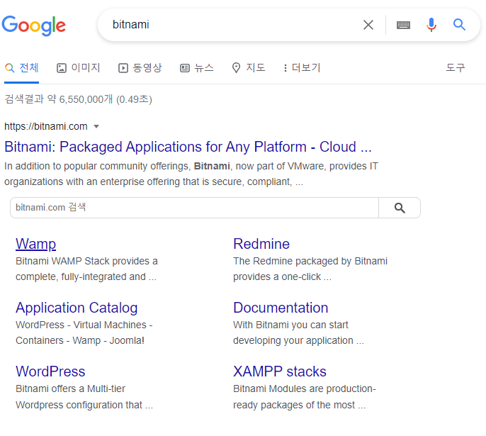This screenshot has width=486, height=436.
Task: Open the XAMPP stacks sitelink
Action: click(x=280, y=371)
